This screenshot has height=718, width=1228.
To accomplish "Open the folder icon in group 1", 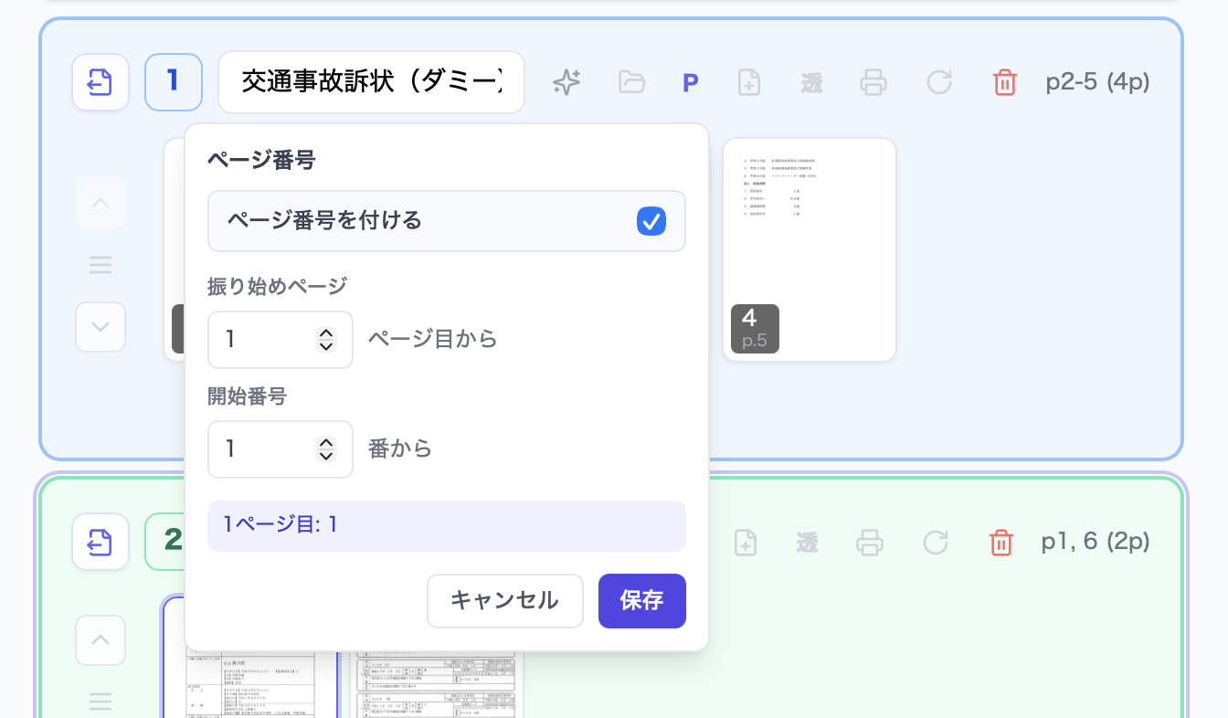I will click(x=631, y=82).
